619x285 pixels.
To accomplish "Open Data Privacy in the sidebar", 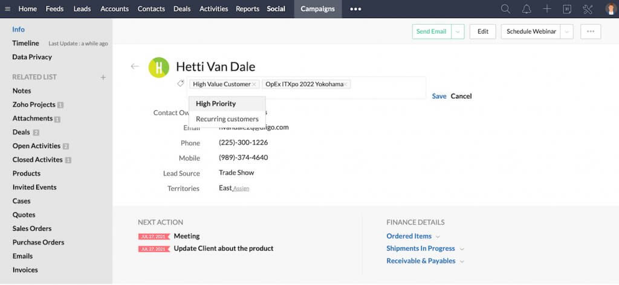I will point(32,57).
